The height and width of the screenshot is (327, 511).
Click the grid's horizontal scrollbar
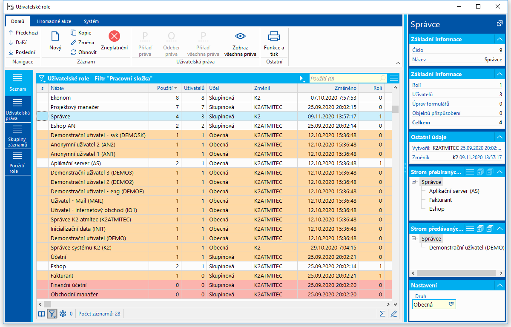click(x=214, y=304)
